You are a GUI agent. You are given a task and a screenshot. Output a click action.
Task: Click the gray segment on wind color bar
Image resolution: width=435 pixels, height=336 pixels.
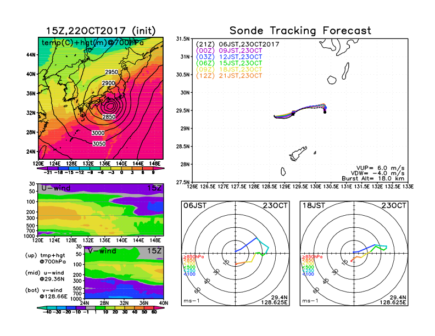(91, 307)
